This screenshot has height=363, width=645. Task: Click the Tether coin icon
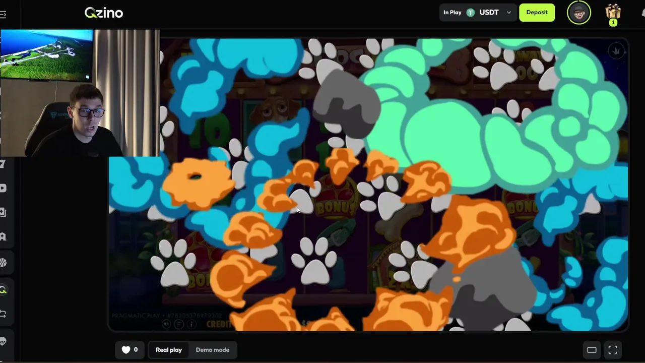(x=470, y=13)
